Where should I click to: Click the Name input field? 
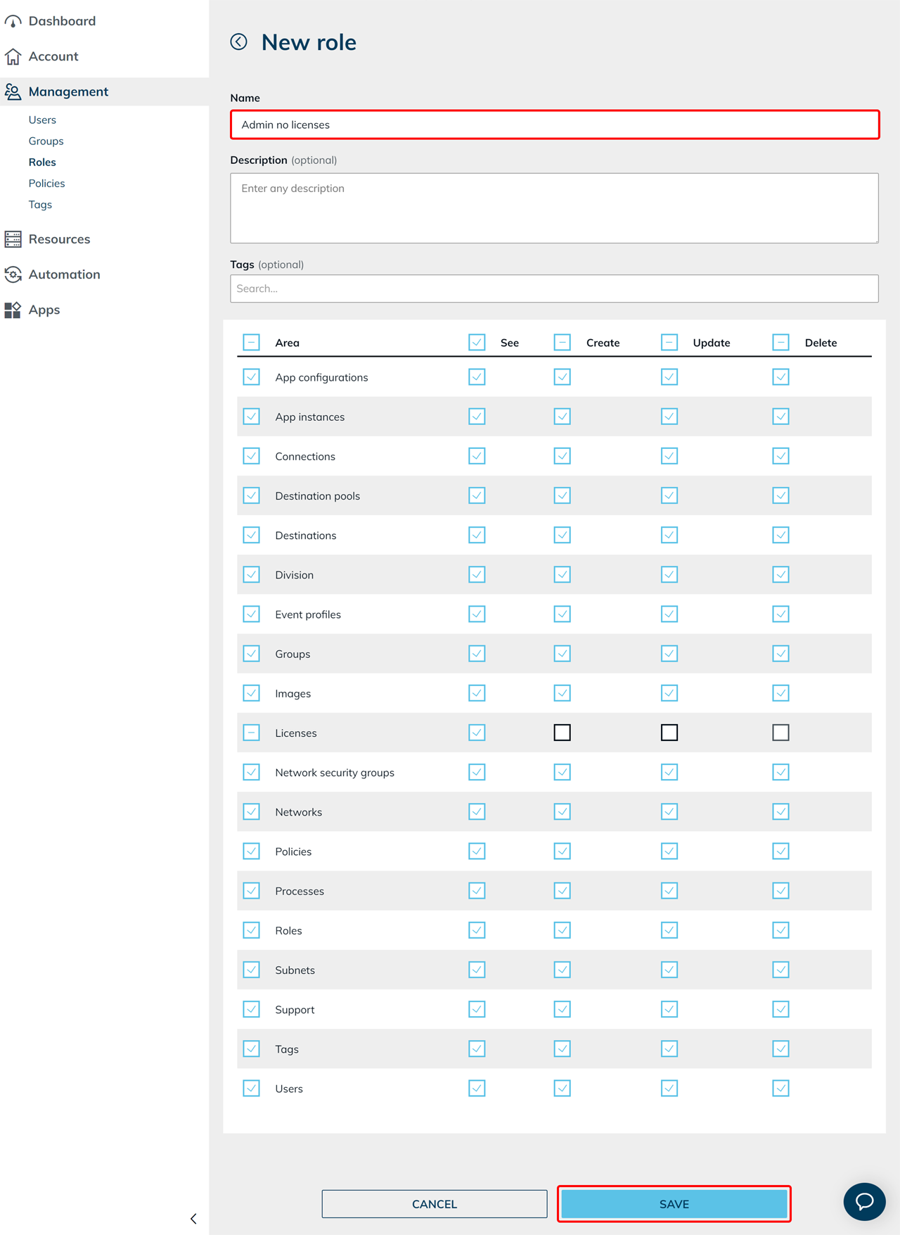pos(555,125)
